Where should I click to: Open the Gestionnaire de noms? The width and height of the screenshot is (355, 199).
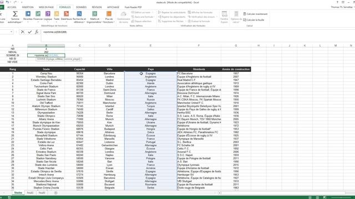[123, 17]
